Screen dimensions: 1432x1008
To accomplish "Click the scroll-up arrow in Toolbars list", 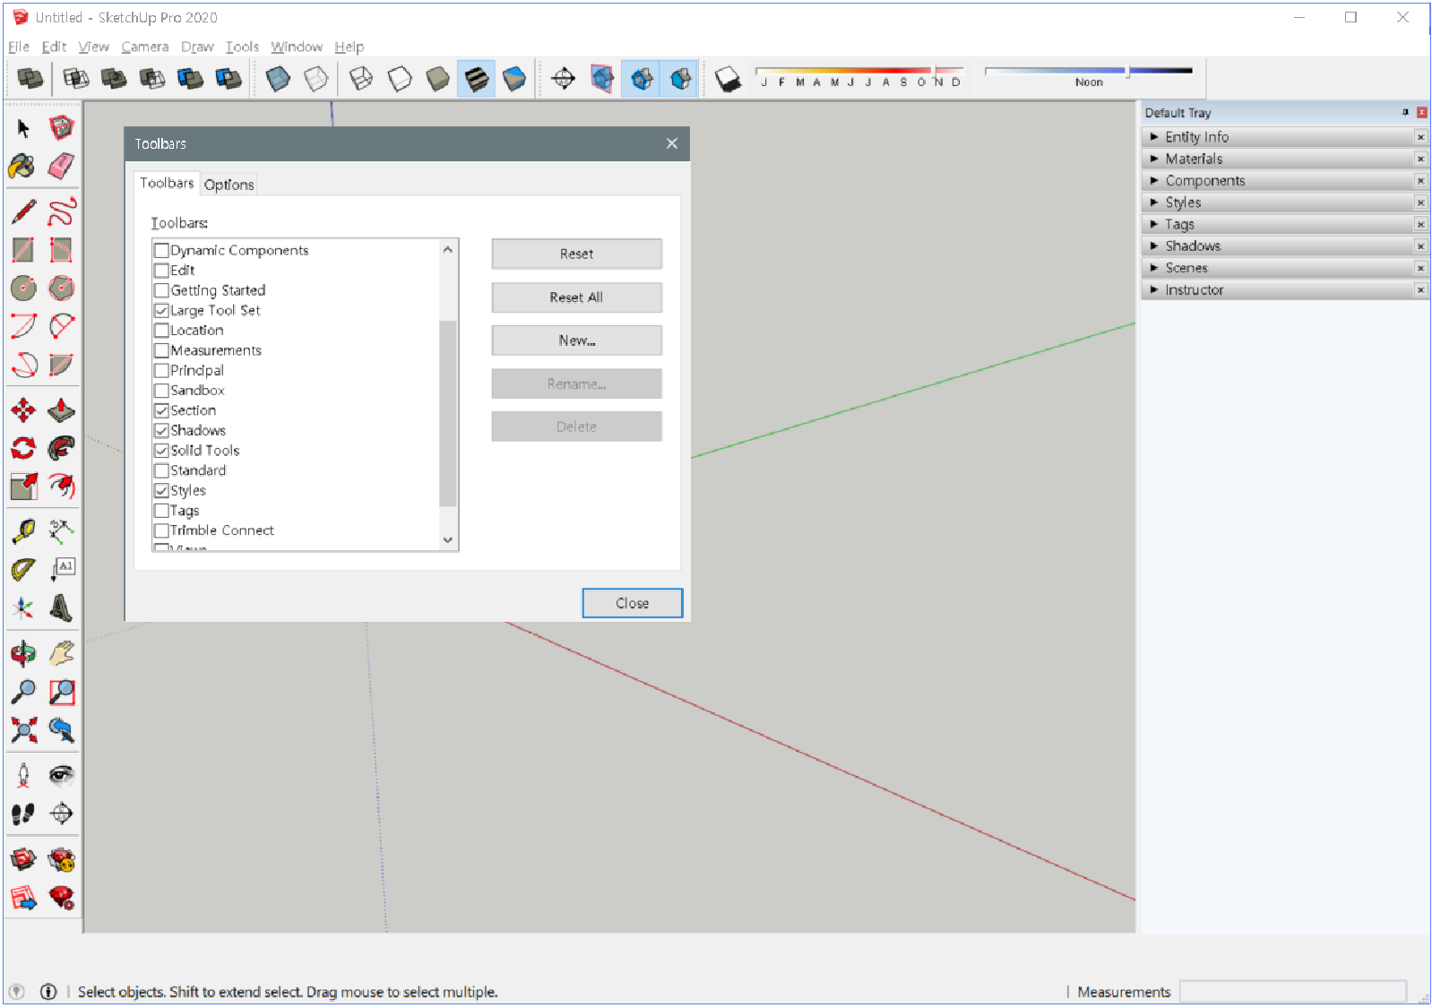I will tap(448, 249).
